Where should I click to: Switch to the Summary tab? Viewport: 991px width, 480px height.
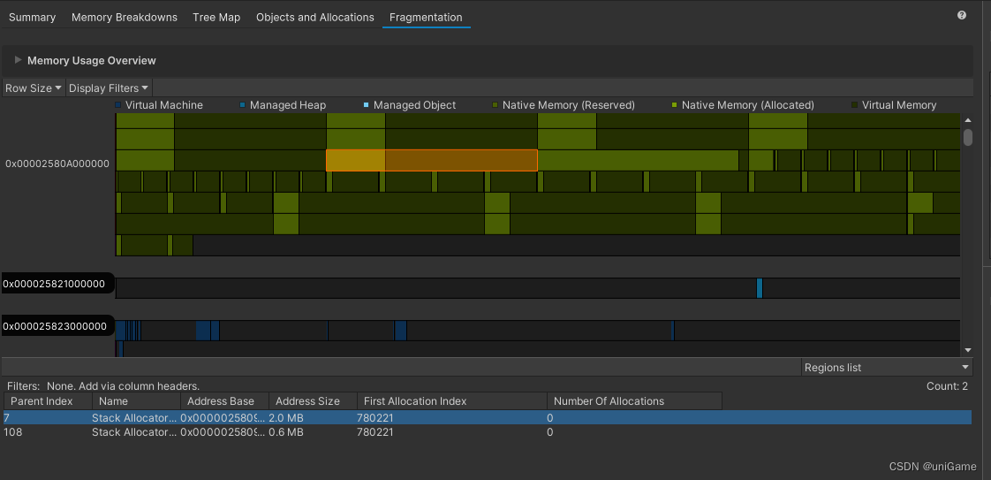coord(32,18)
